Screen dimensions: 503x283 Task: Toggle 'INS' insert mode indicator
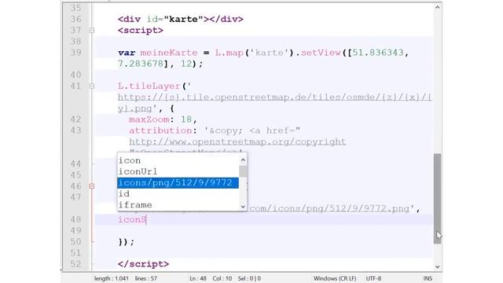pos(428,278)
